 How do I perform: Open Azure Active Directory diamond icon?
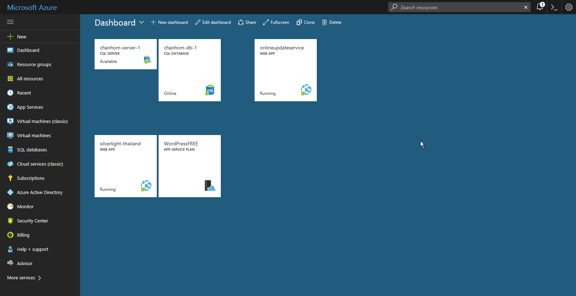coord(10,192)
